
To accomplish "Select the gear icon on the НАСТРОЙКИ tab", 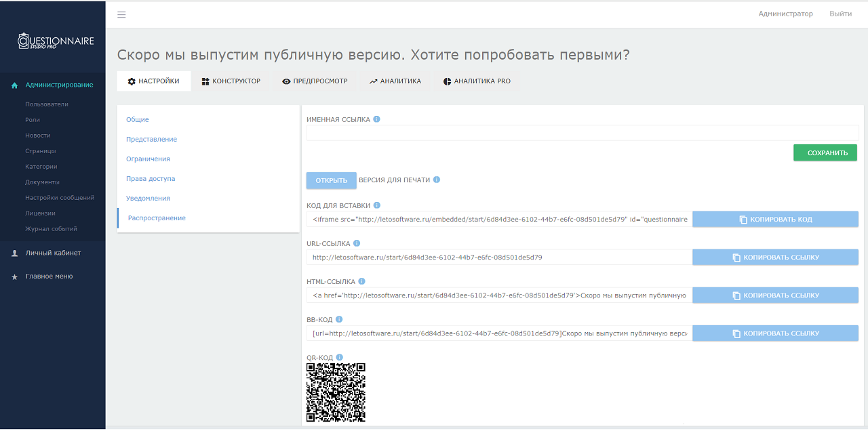I will (132, 81).
